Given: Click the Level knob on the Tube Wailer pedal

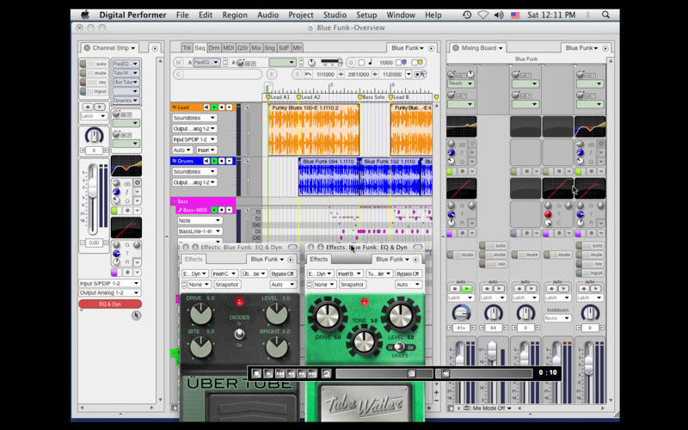Looking at the screenshot, I should tap(401, 316).
